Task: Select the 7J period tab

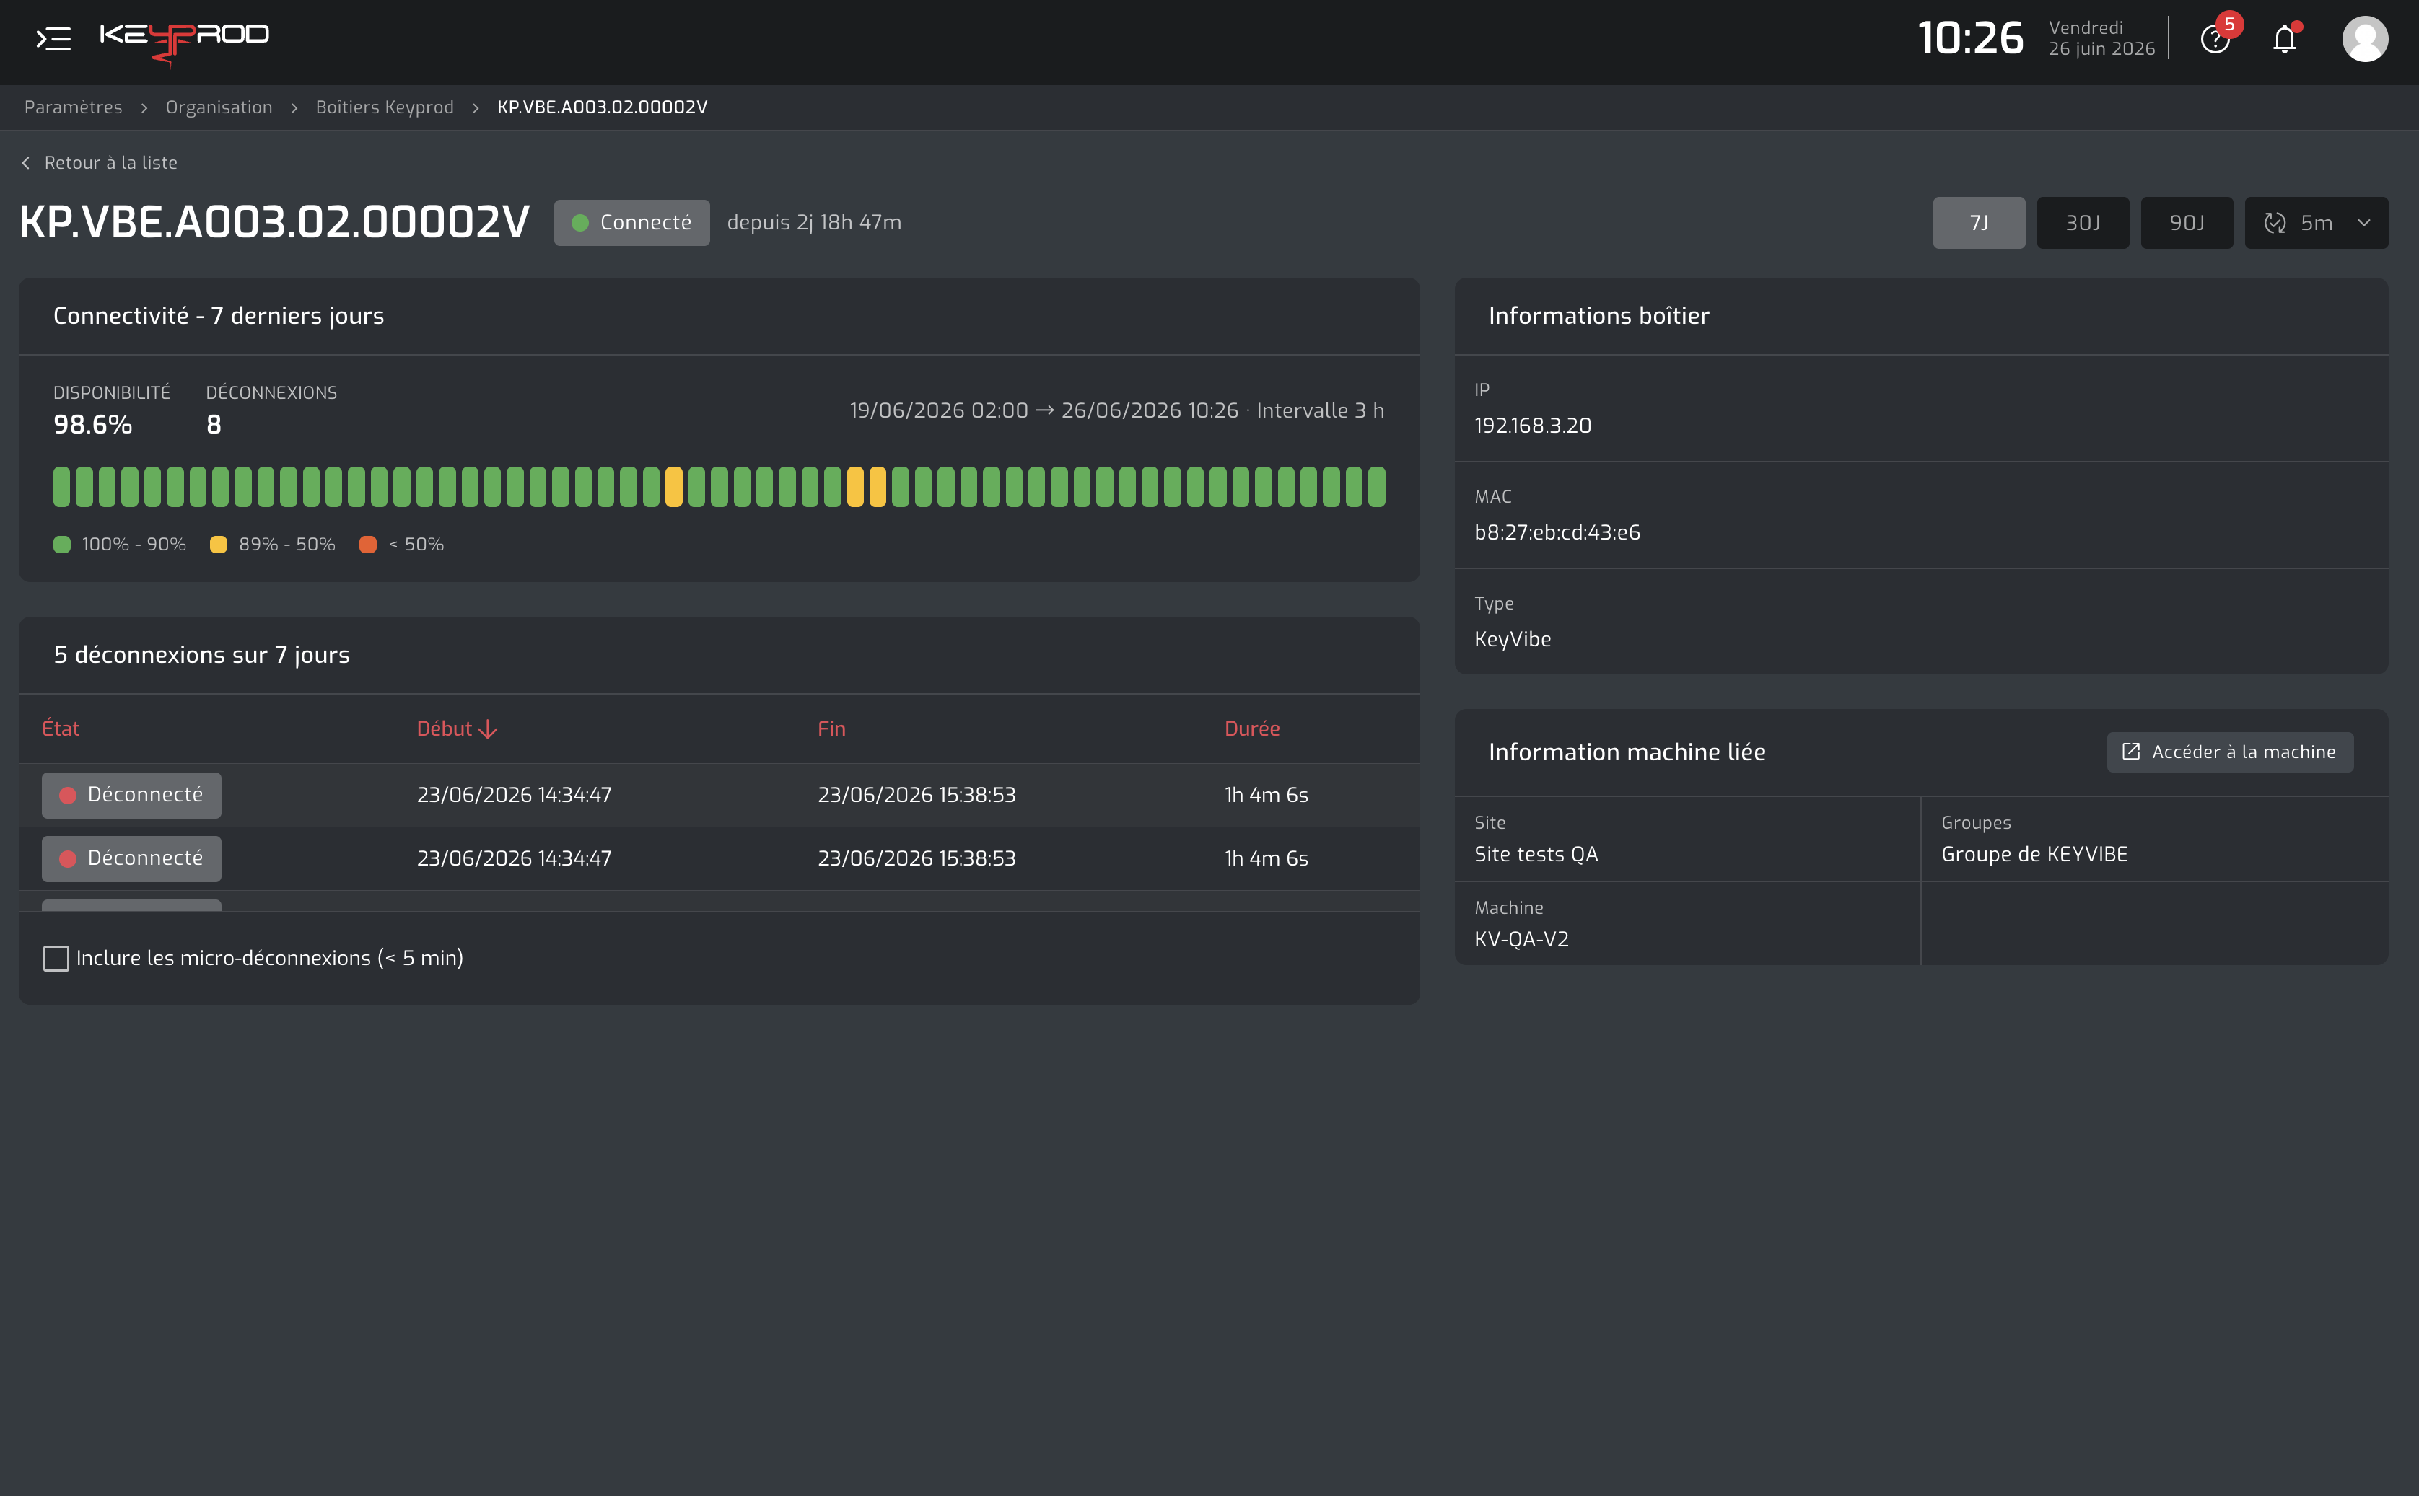Action: 1979,223
